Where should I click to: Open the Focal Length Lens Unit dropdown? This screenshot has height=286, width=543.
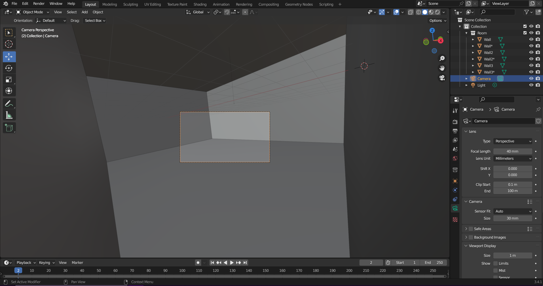click(x=512, y=158)
